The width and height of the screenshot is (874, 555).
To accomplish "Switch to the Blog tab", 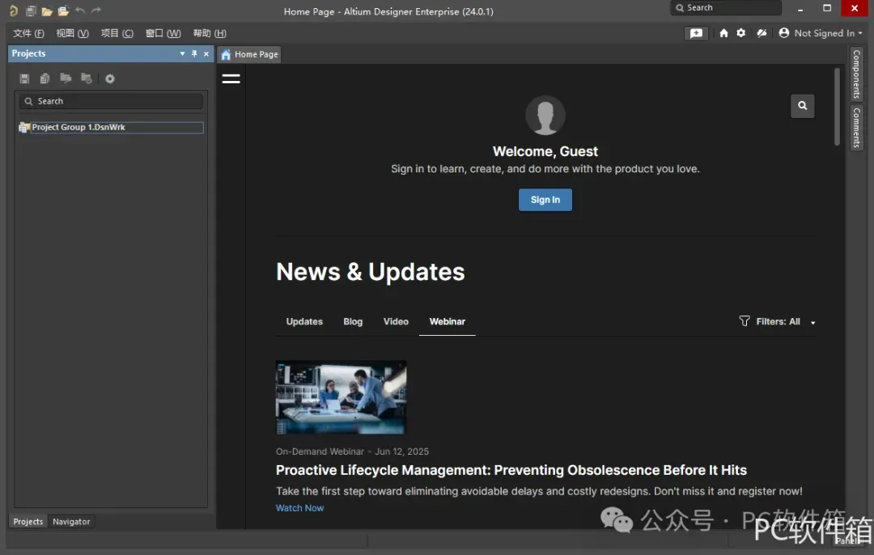I will [x=353, y=321].
